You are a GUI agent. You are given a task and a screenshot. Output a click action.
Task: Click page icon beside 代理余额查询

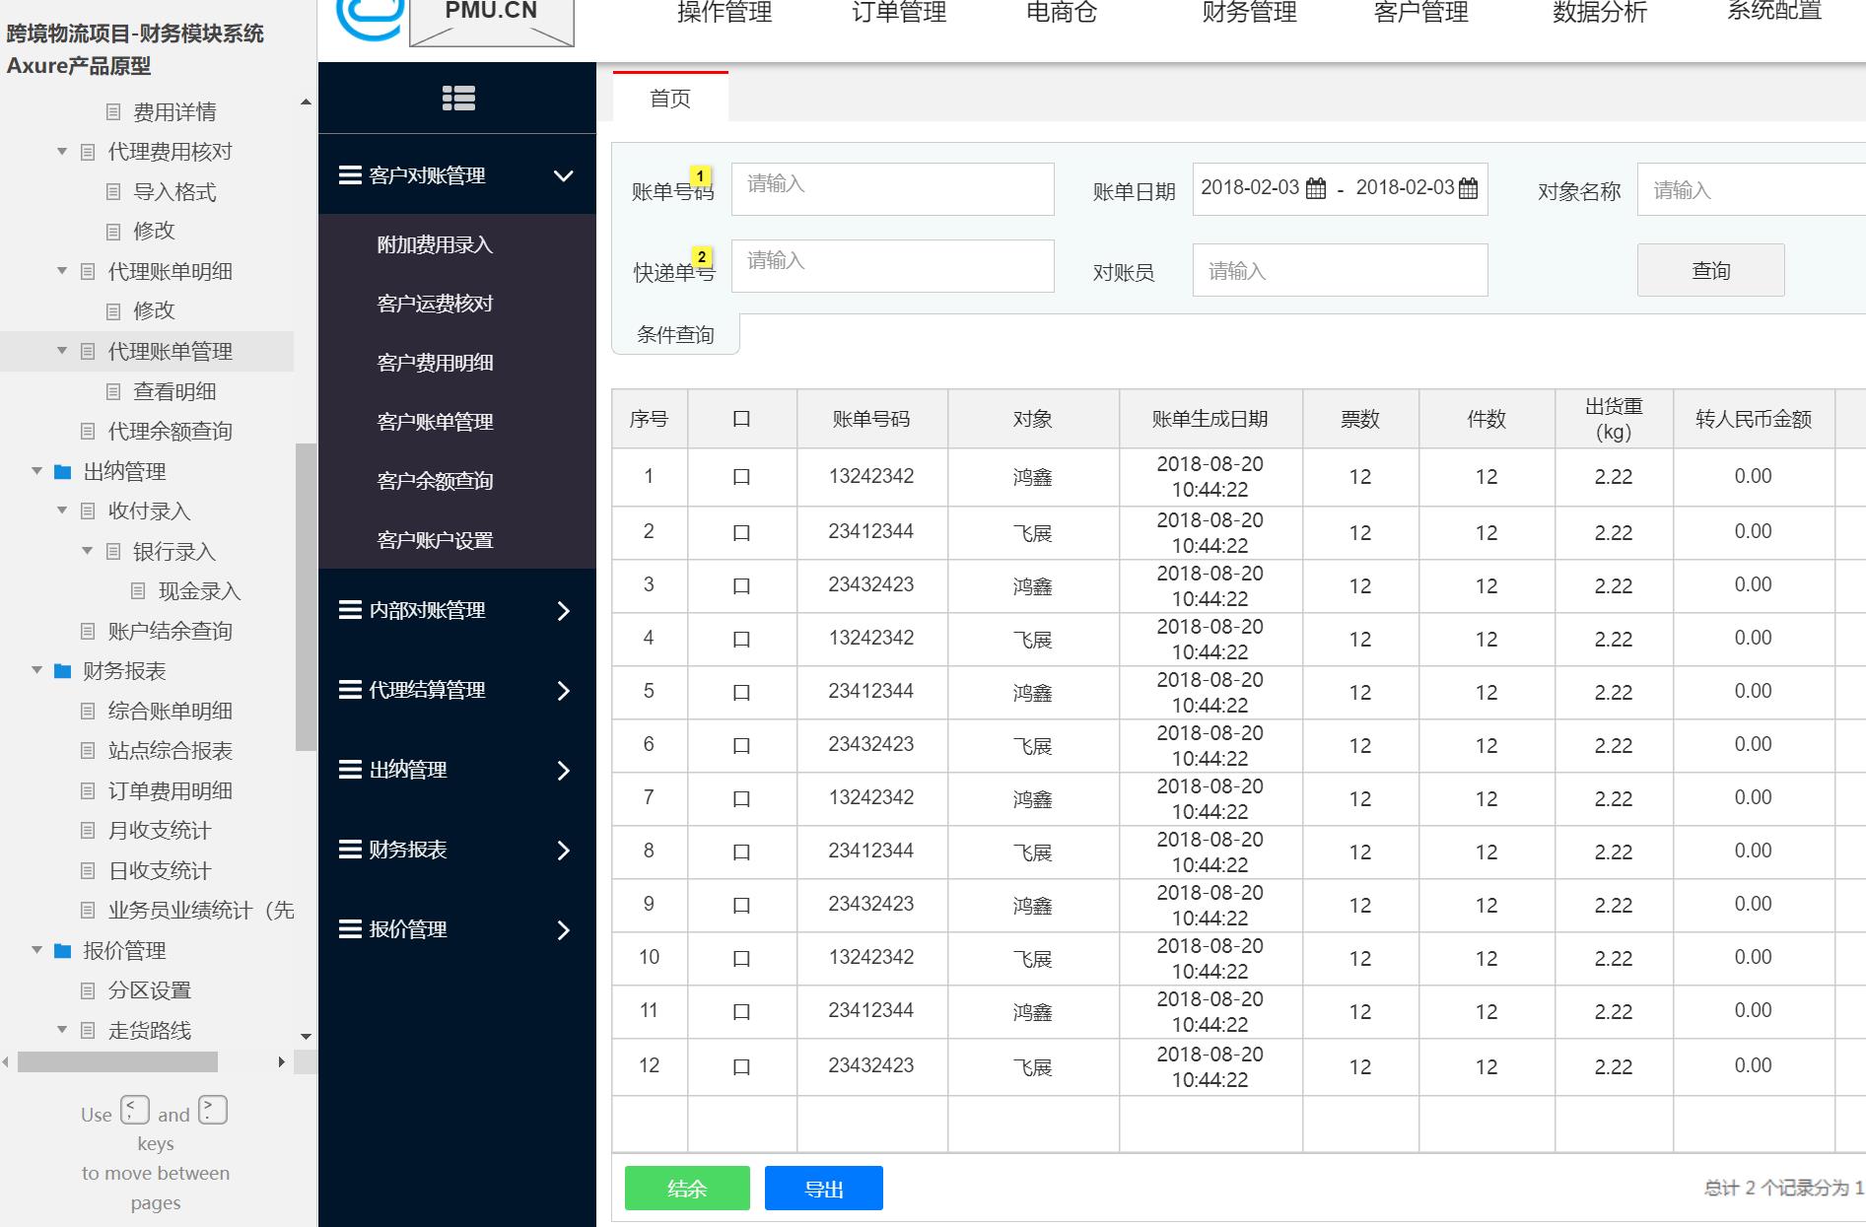tap(88, 432)
